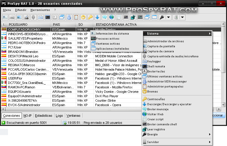
Task: Open the dropdown arrow beside the power plug icon
Action: click(x=168, y=17)
